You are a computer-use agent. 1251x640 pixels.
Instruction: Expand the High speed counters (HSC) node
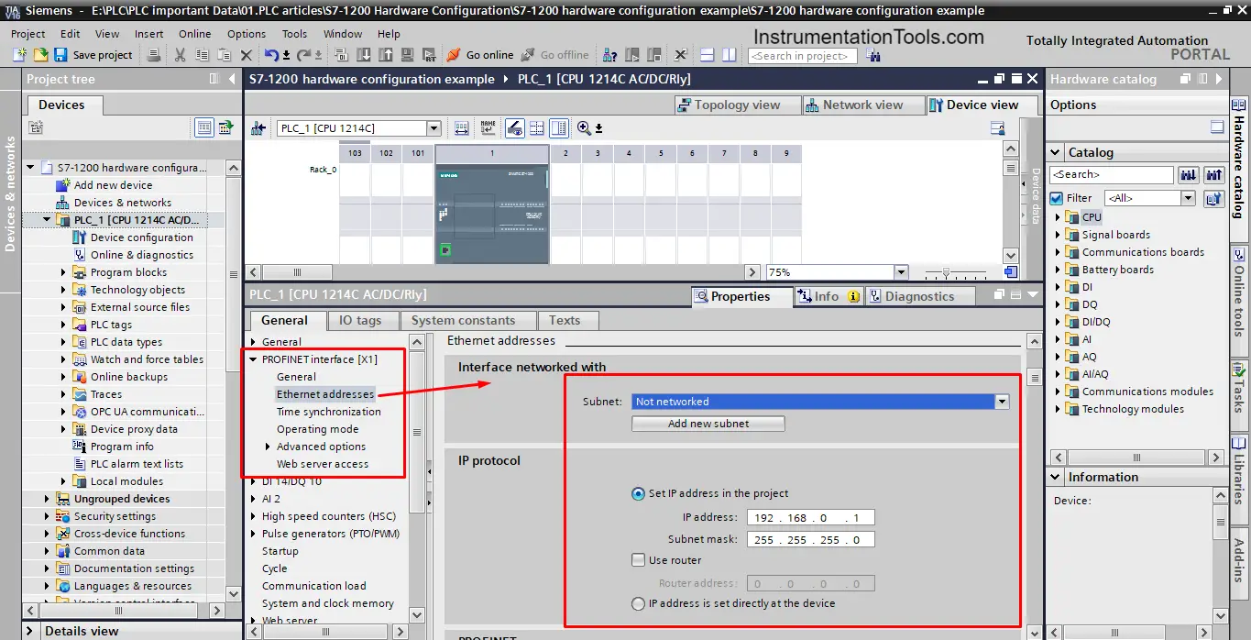(x=254, y=516)
